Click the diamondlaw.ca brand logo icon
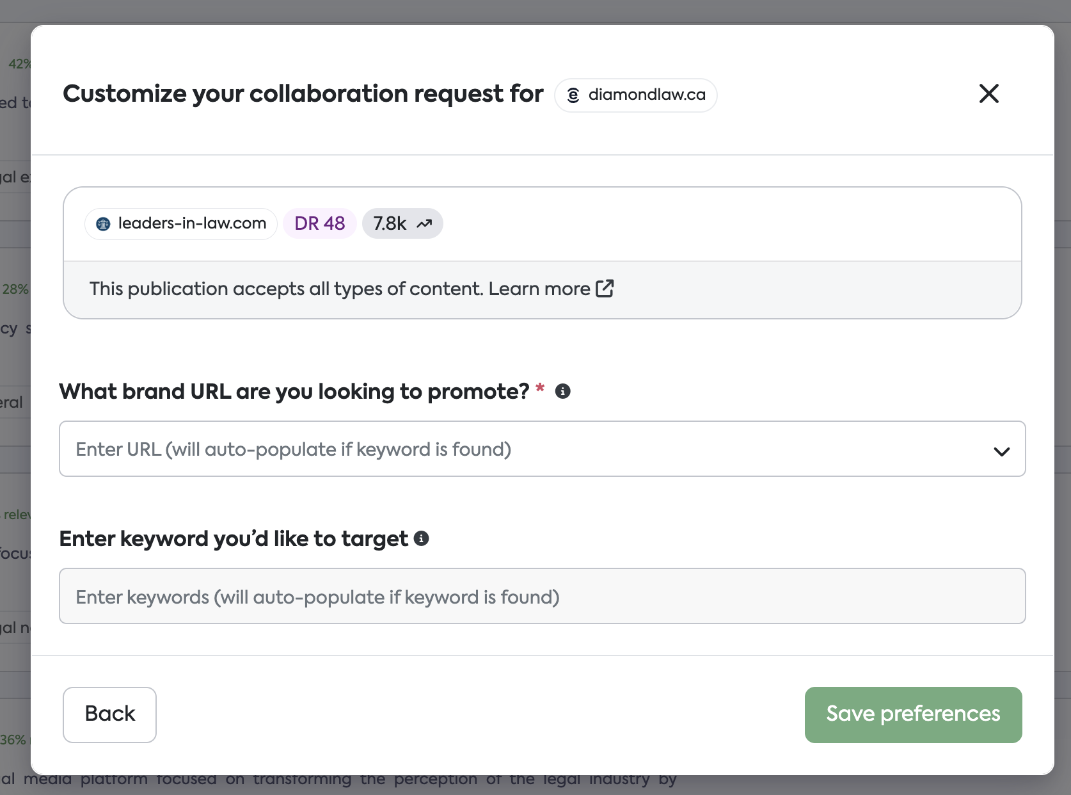This screenshot has height=795, width=1071. 573,95
